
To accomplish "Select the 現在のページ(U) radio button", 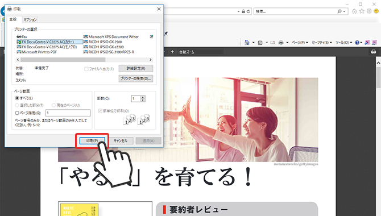I will pos(53,105).
